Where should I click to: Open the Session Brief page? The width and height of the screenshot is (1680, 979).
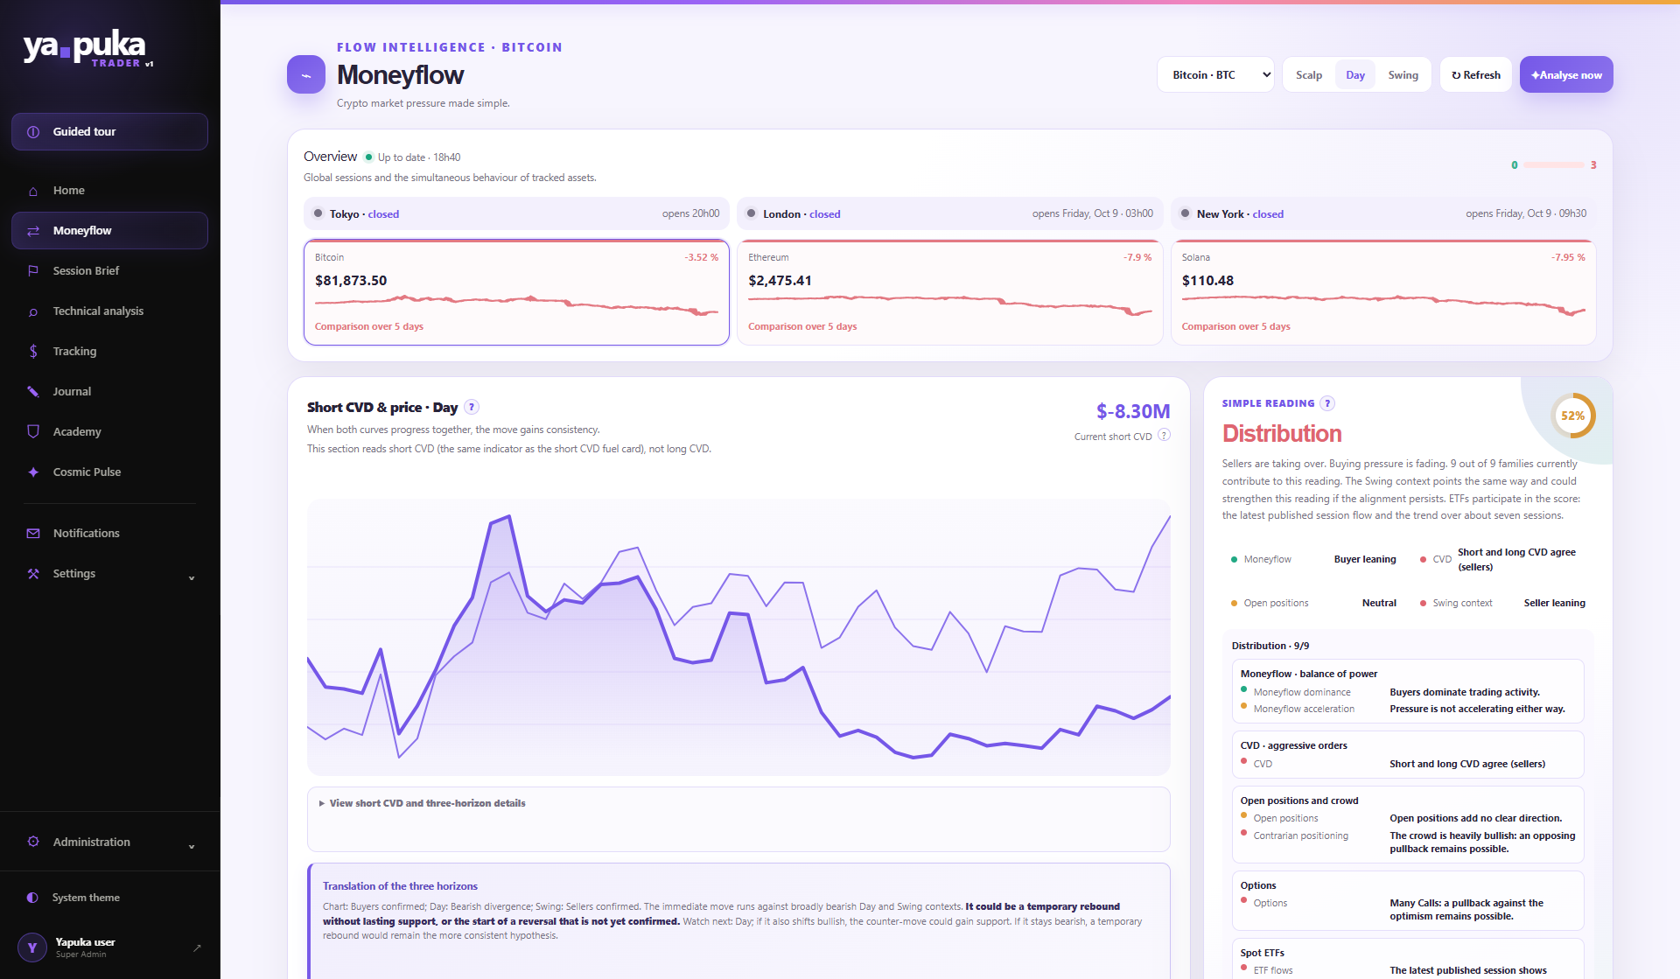click(110, 271)
